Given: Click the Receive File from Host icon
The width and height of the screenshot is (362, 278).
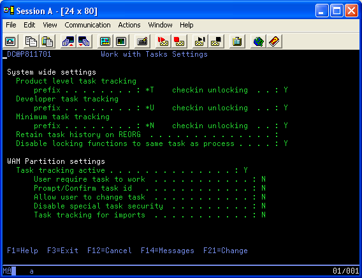Looking at the screenshot, I should [x=83, y=41].
